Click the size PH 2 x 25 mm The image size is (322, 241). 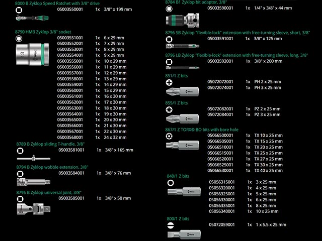(268, 82)
